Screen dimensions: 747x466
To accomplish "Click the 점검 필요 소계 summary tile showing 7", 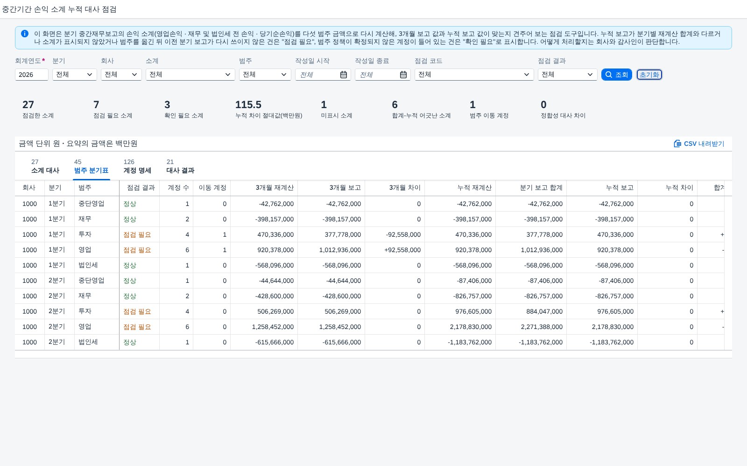I will click(113, 110).
